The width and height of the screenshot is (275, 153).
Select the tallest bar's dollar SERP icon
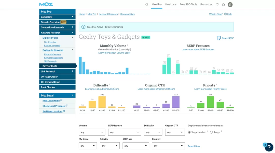(169, 56)
